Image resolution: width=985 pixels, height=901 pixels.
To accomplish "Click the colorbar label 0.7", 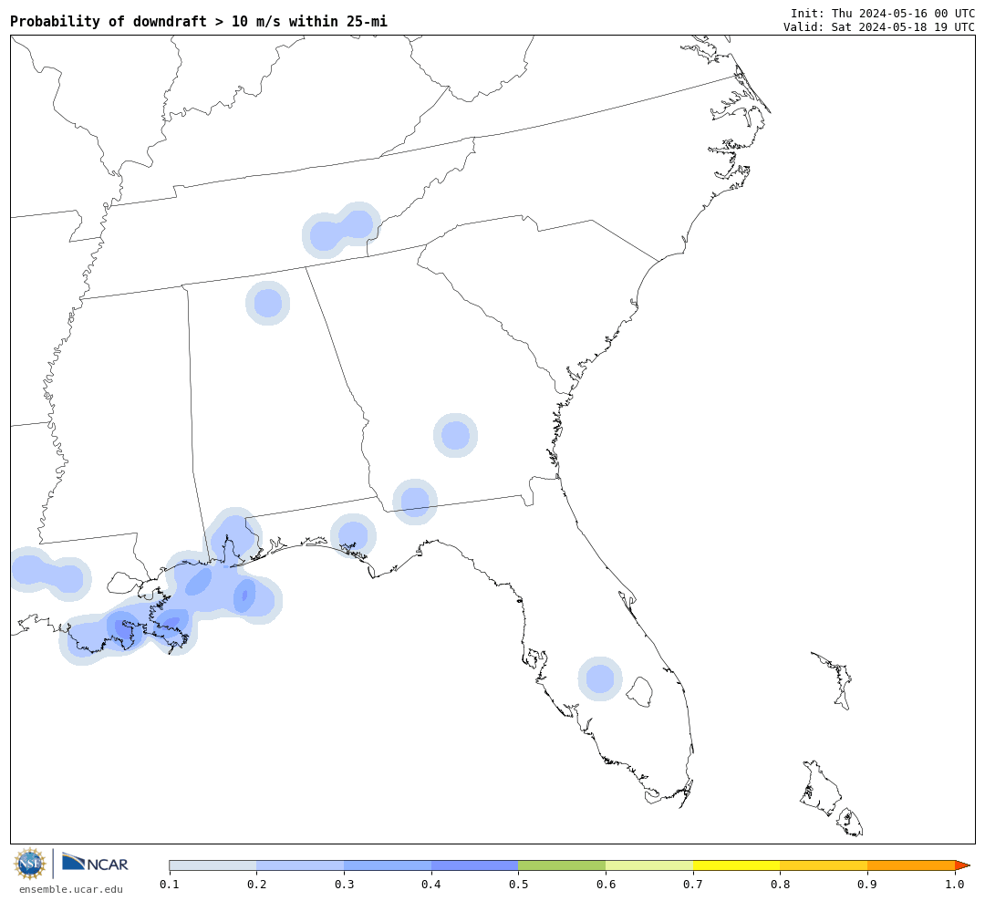I will (x=693, y=885).
